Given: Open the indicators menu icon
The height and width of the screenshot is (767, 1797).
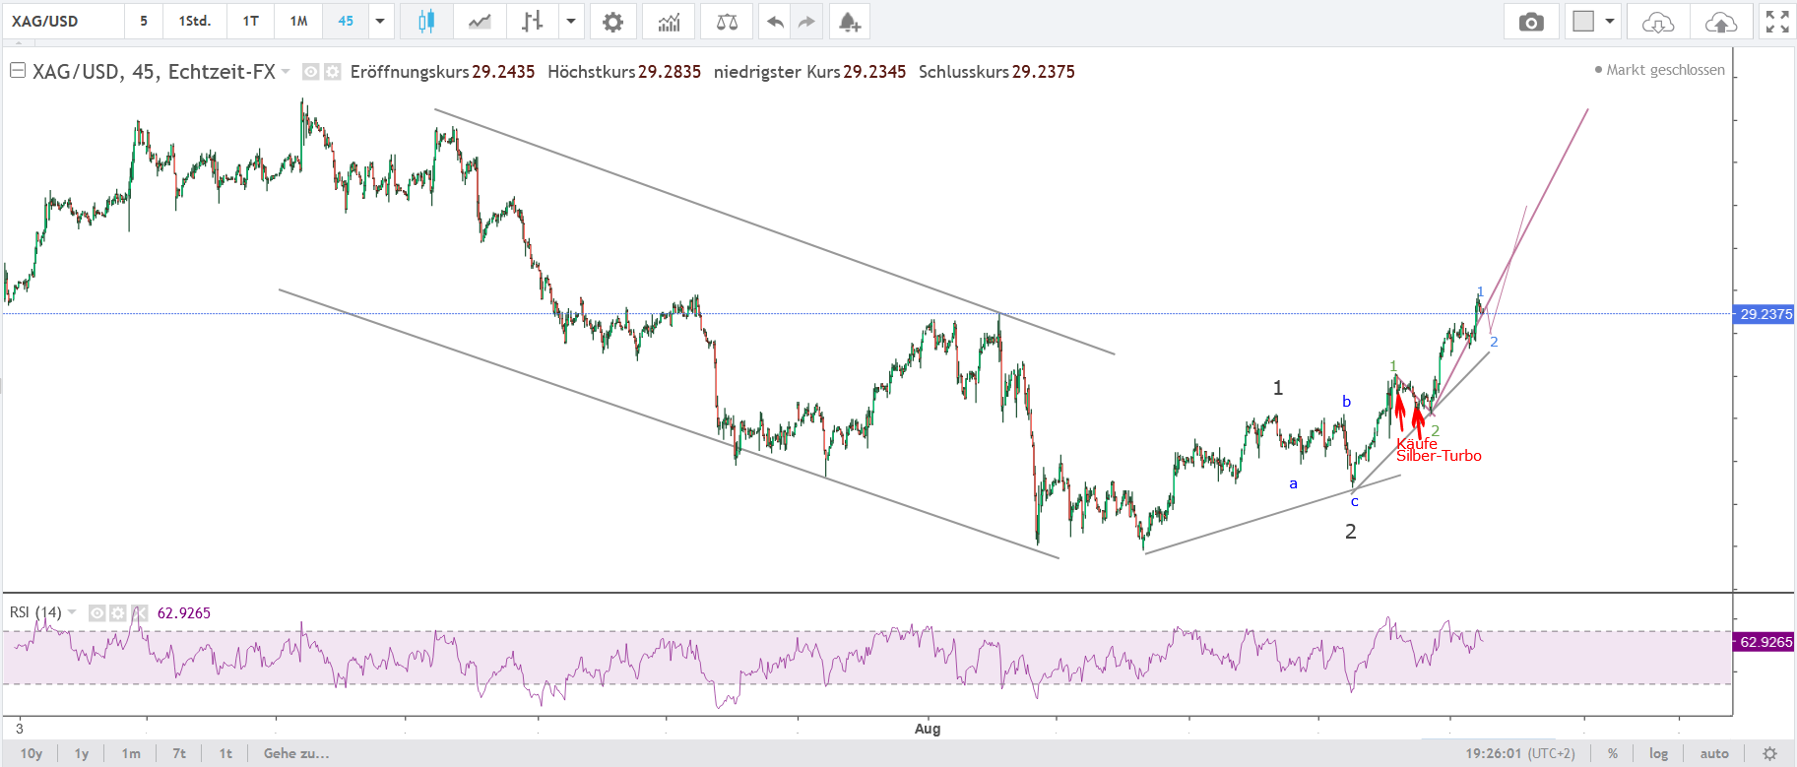Looking at the screenshot, I should click(x=669, y=22).
